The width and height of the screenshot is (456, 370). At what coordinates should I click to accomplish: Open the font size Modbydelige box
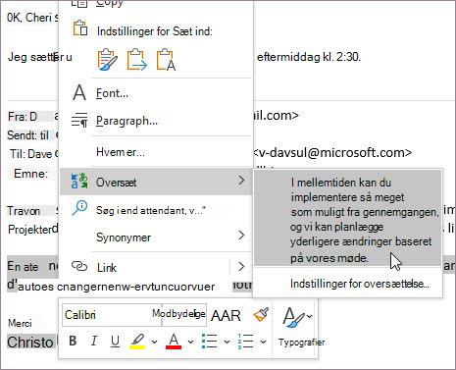(x=184, y=315)
